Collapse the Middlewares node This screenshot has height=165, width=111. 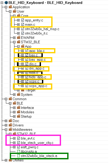point(6,130)
